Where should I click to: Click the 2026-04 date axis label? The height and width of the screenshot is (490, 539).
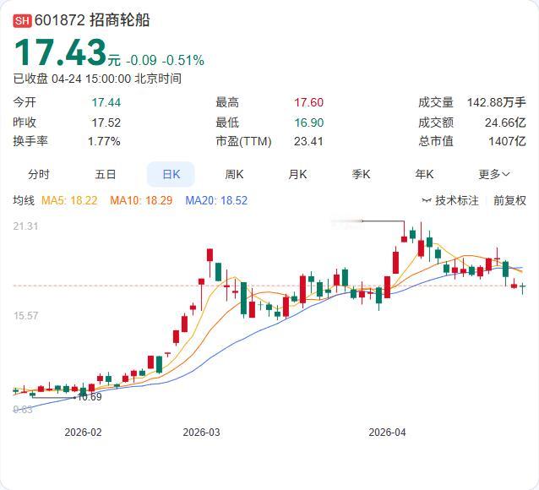pyautogui.click(x=387, y=433)
